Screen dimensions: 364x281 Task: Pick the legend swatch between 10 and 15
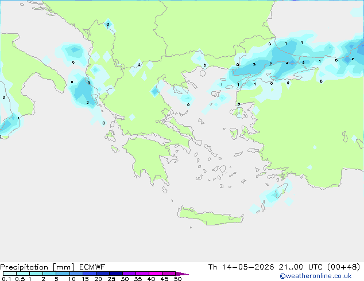(76, 274)
